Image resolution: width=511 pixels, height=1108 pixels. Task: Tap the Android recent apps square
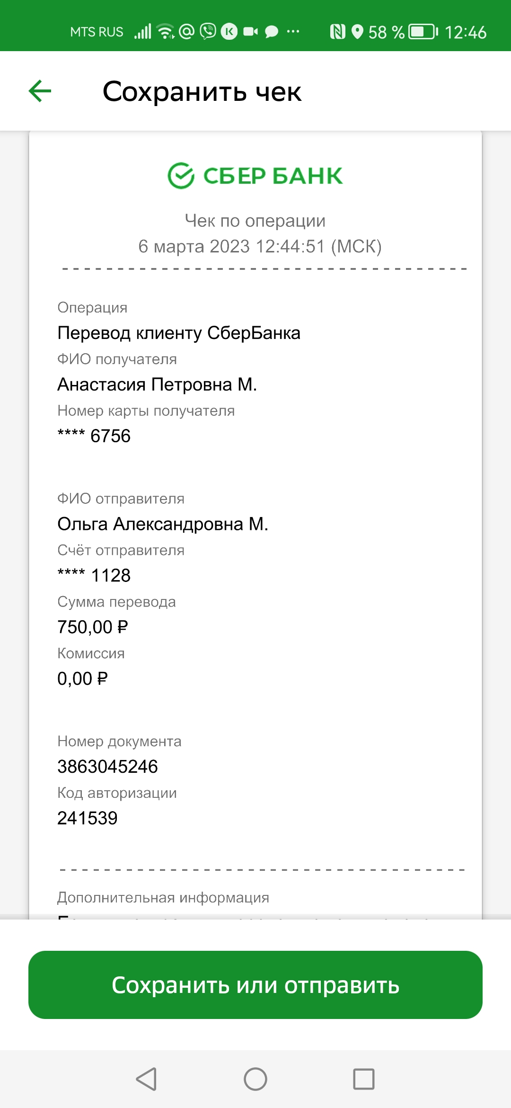click(364, 1079)
